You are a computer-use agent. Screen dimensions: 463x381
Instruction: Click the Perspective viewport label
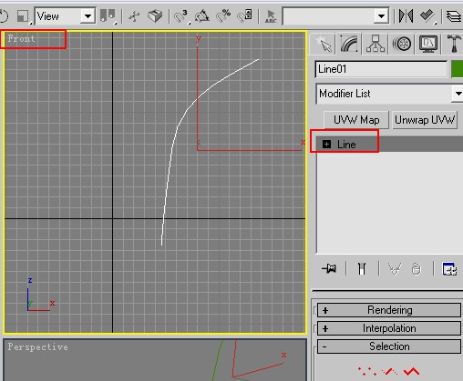tap(38, 346)
